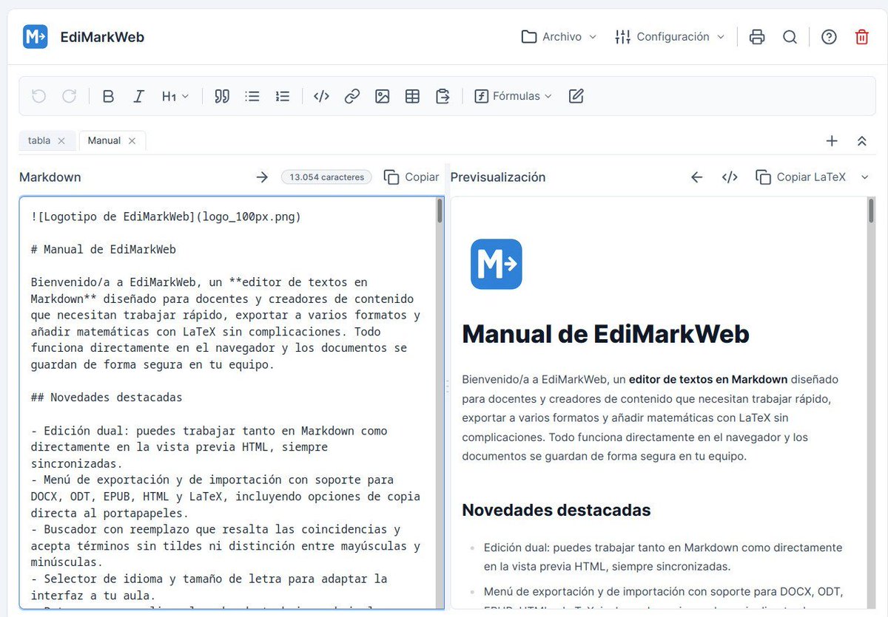Screen dimensions: 888x617
Task: Click the '## Novedades destacadas' editor line
Action: [107, 398]
